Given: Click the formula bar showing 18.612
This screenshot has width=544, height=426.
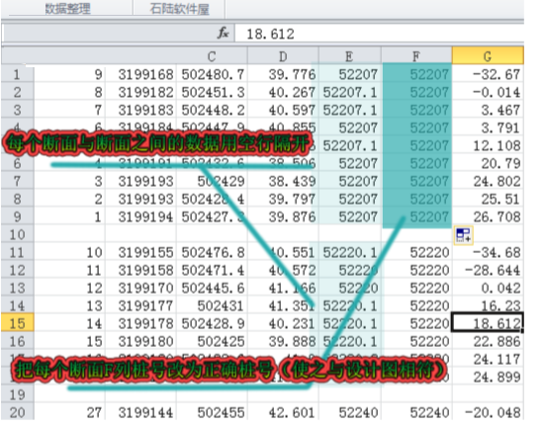Looking at the screenshot, I should click(379, 34).
